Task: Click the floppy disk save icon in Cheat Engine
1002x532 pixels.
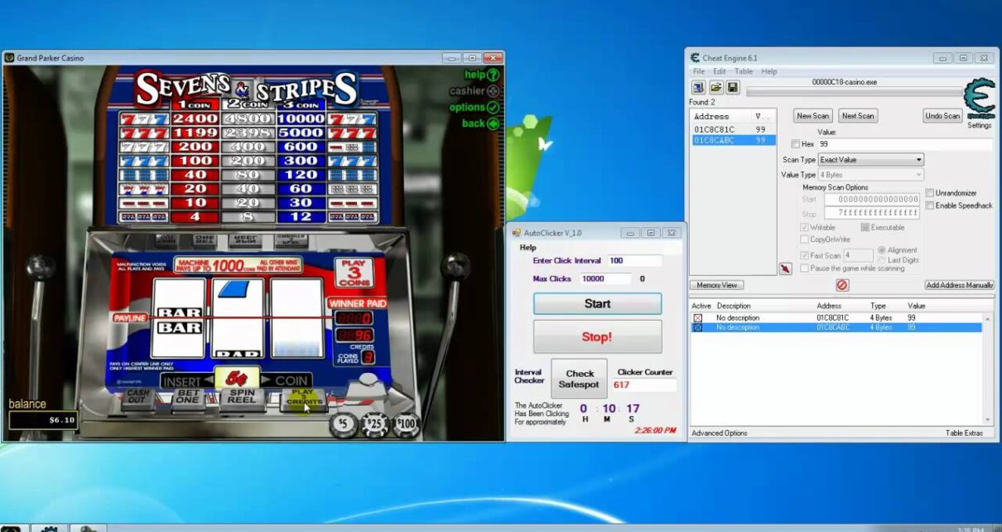Action: click(733, 87)
